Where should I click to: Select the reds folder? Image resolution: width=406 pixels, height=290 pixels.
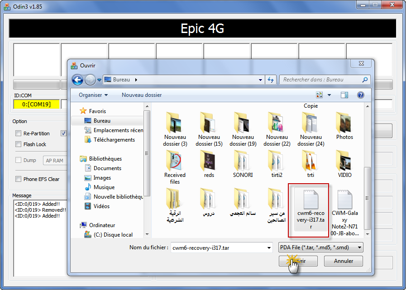click(x=209, y=164)
